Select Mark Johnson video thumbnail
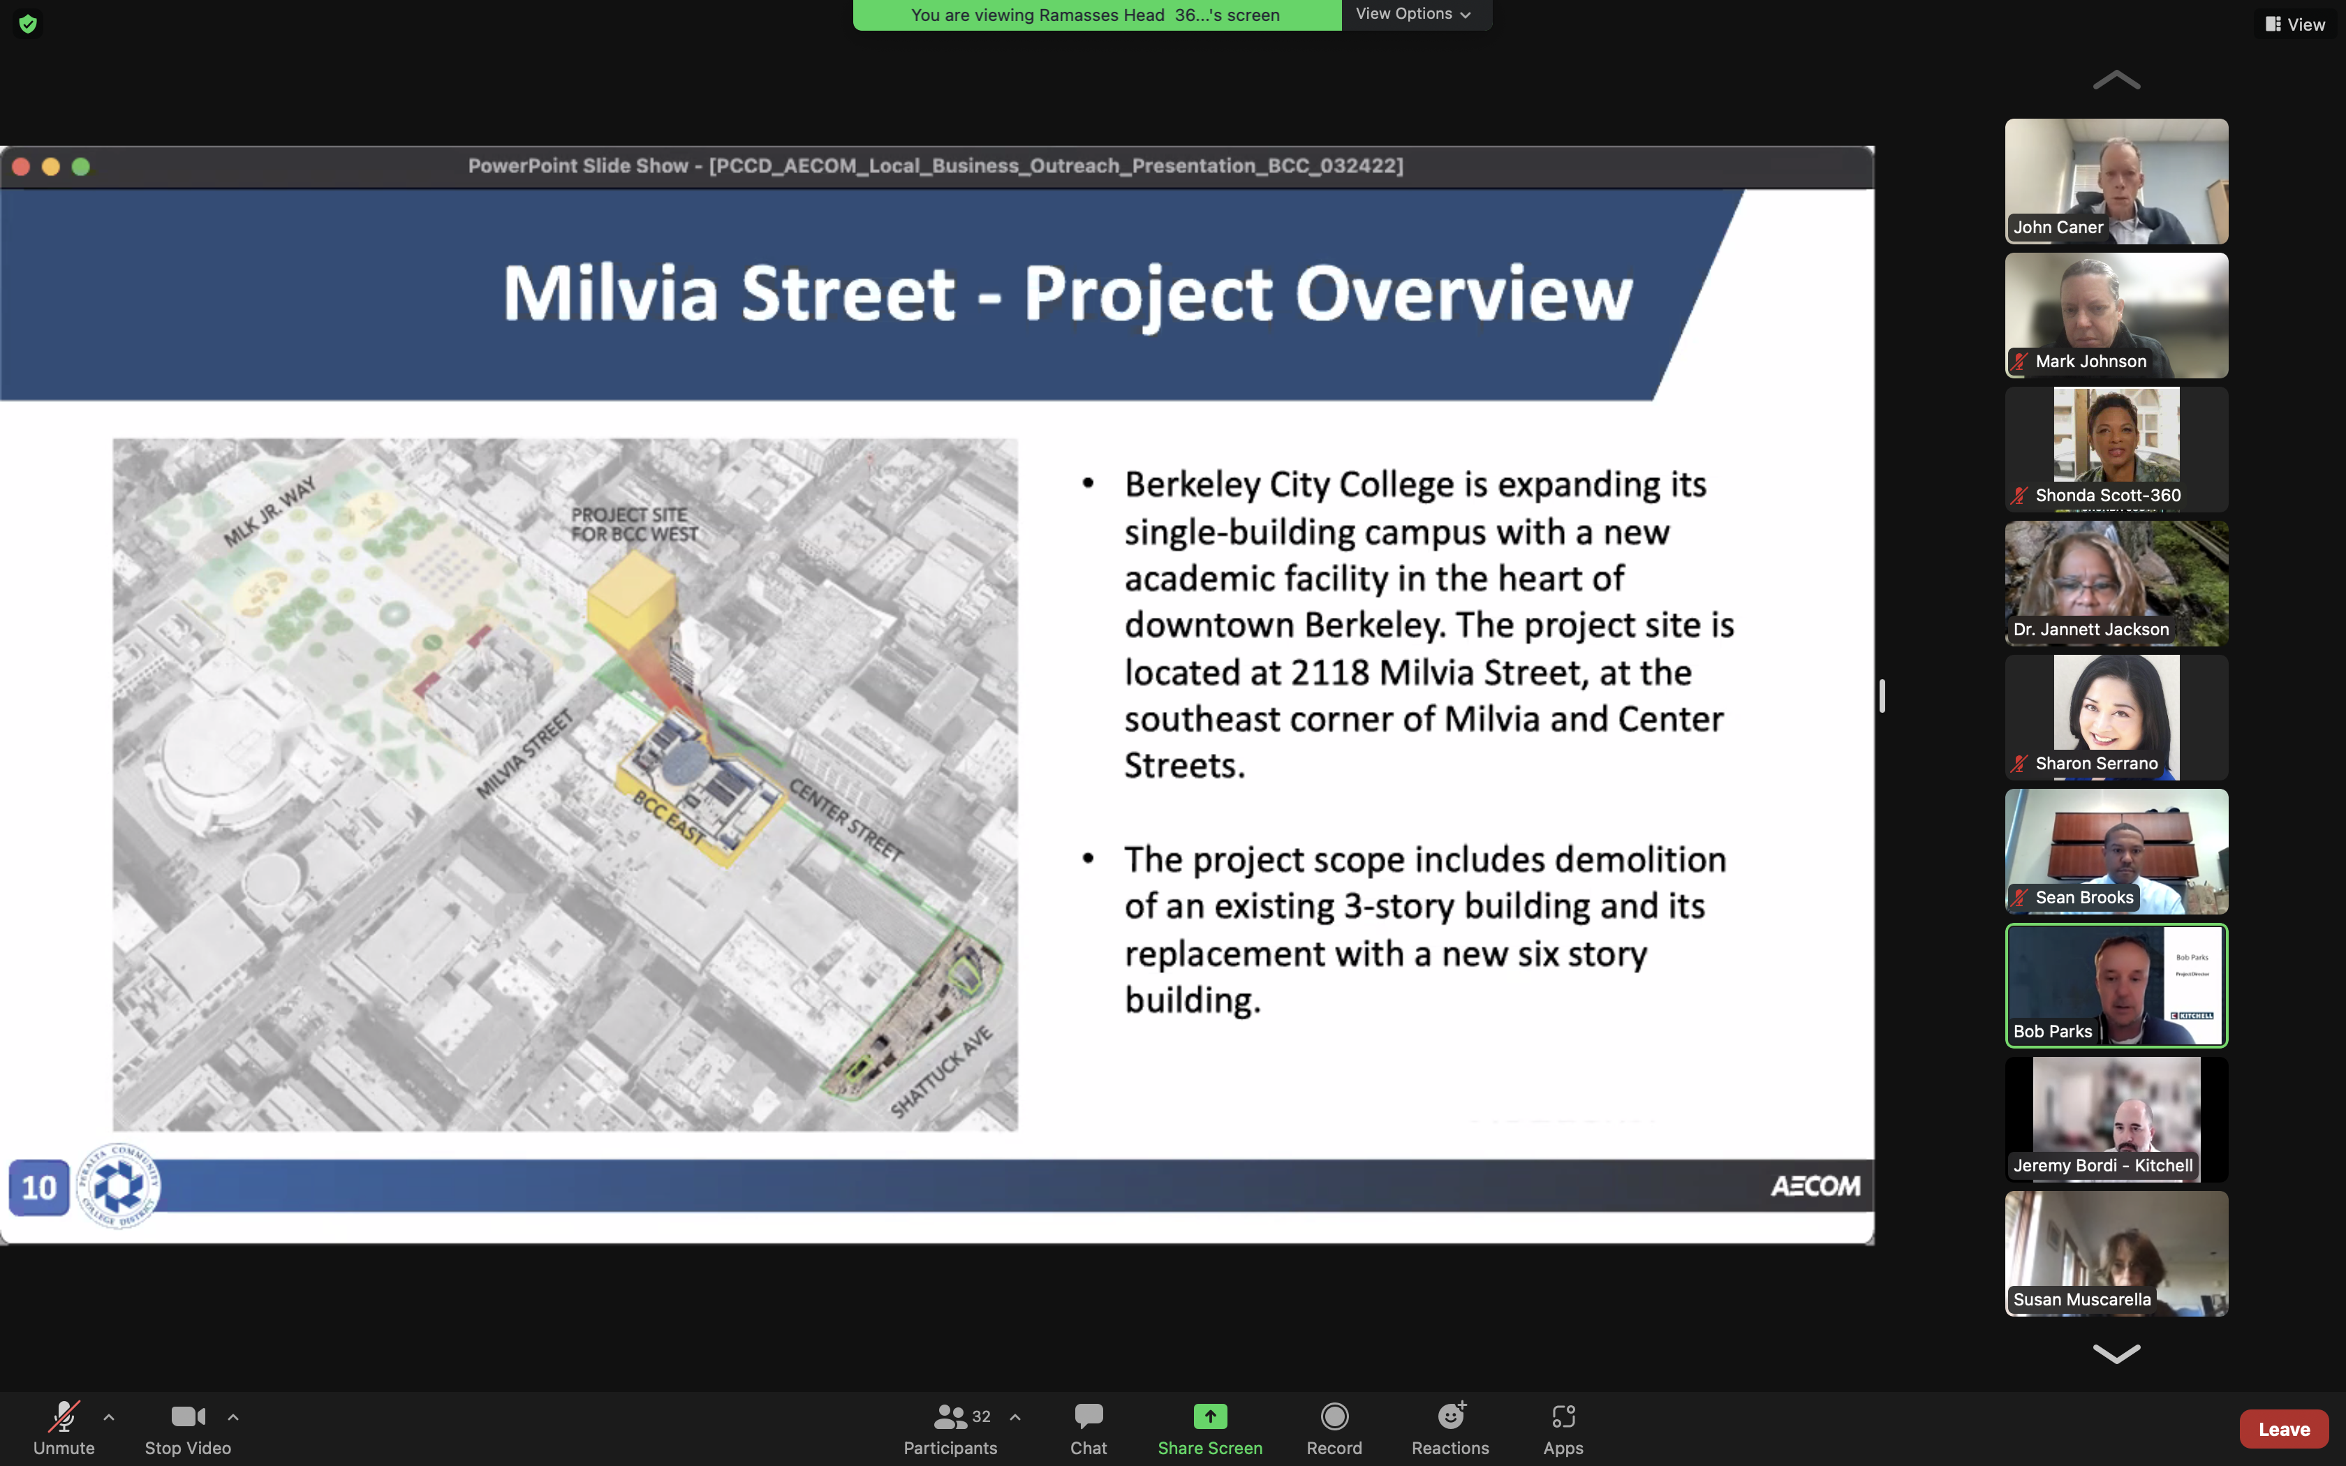This screenshot has height=1466, width=2346. tap(2116, 315)
